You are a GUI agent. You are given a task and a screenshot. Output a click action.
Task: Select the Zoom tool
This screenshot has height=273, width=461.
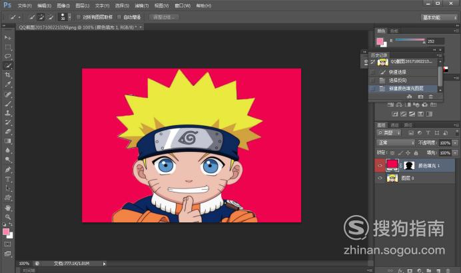pyautogui.click(x=7, y=217)
